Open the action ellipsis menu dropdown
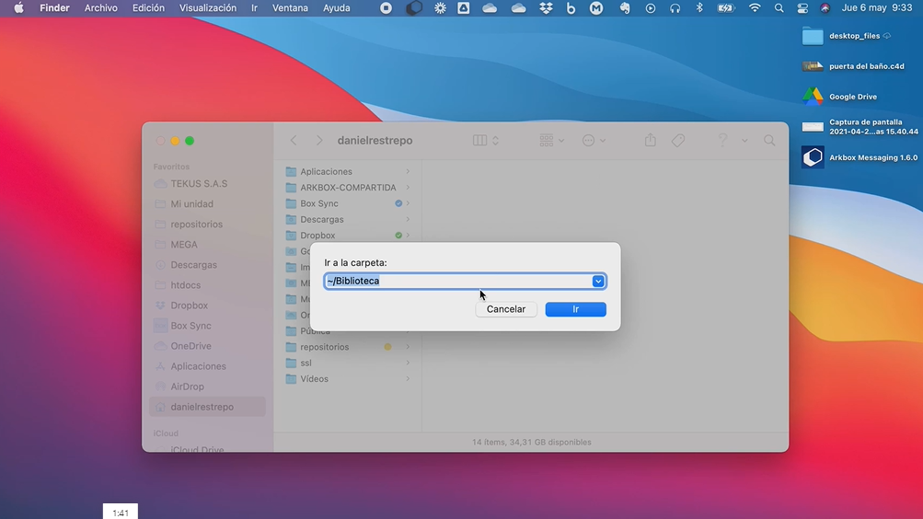Viewport: 923px width, 519px height. (594, 141)
